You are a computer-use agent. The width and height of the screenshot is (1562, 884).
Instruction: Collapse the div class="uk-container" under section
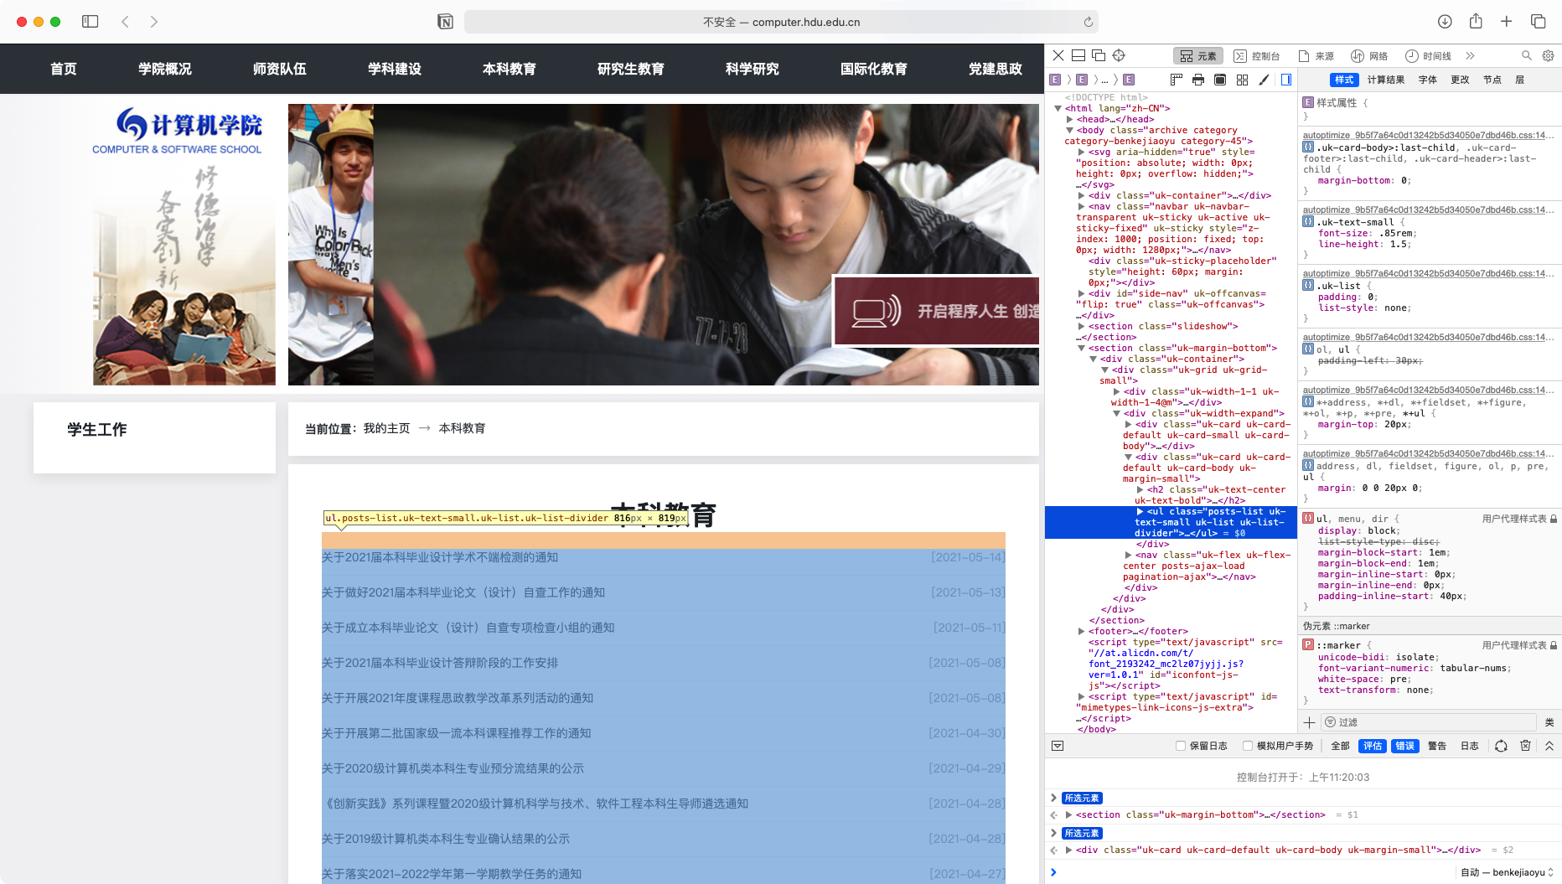[x=1094, y=359]
